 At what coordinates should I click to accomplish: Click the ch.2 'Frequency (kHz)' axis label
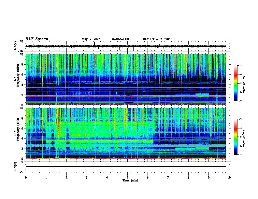pyautogui.click(x=18, y=129)
